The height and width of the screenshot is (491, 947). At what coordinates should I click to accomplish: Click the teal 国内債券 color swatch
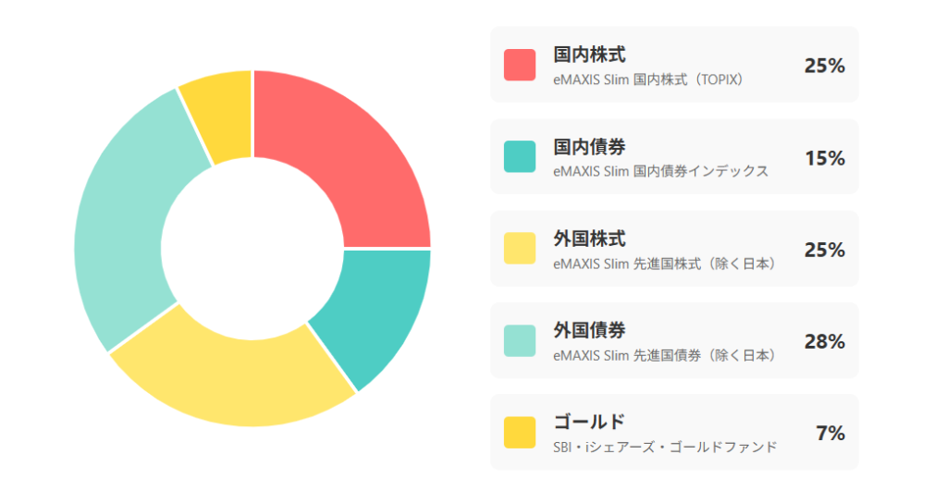tap(519, 156)
